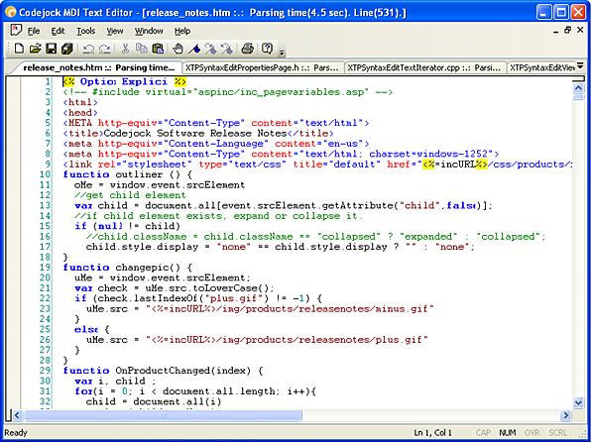The image size is (591, 442).
Task: Click 'function outliner () {' code line
Action: tap(128, 174)
